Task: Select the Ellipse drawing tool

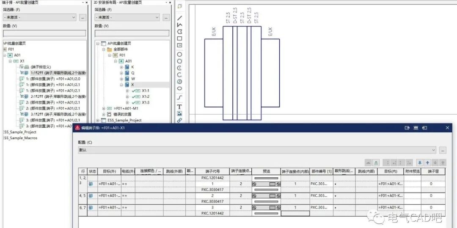Action: pos(179,88)
